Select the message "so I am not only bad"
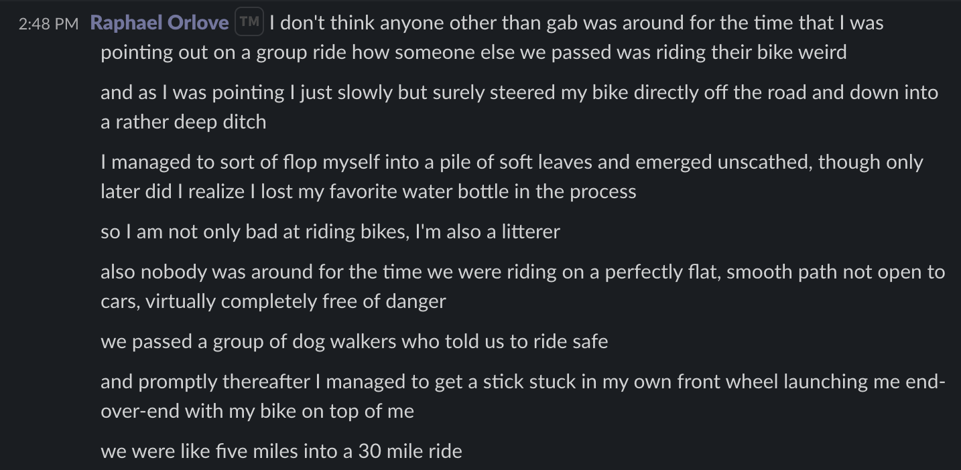961x470 pixels. (330, 232)
